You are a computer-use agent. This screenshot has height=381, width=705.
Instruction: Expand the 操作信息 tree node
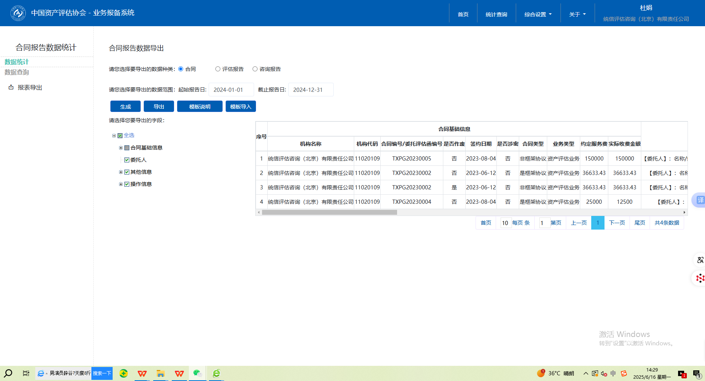[x=121, y=184]
